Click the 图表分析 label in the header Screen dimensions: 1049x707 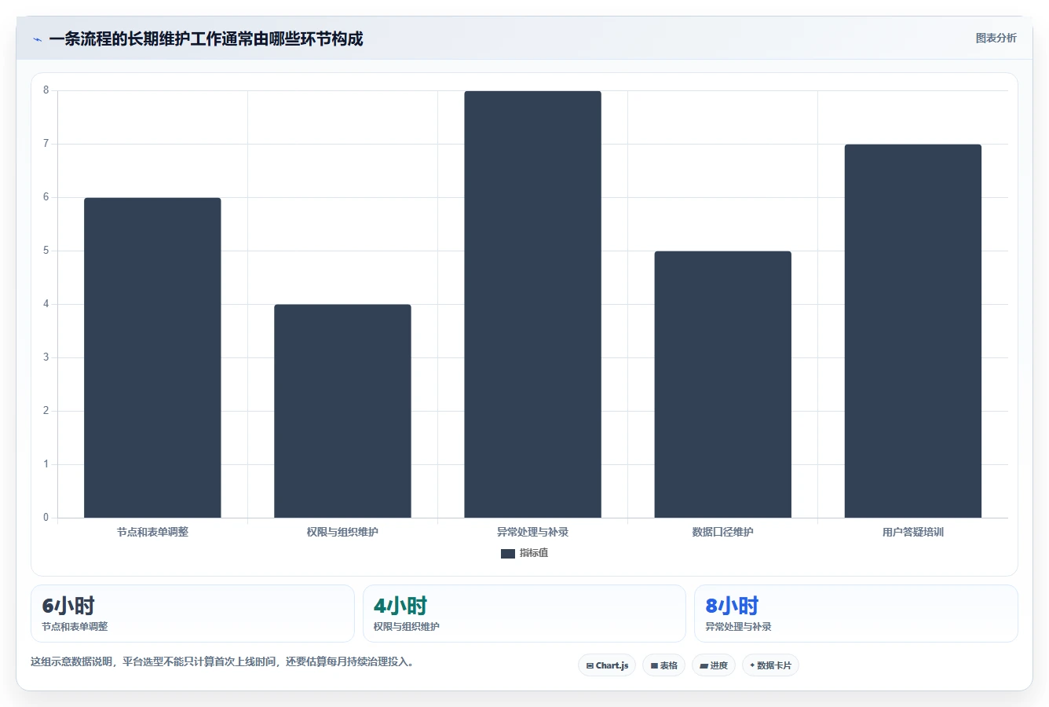click(996, 38)
